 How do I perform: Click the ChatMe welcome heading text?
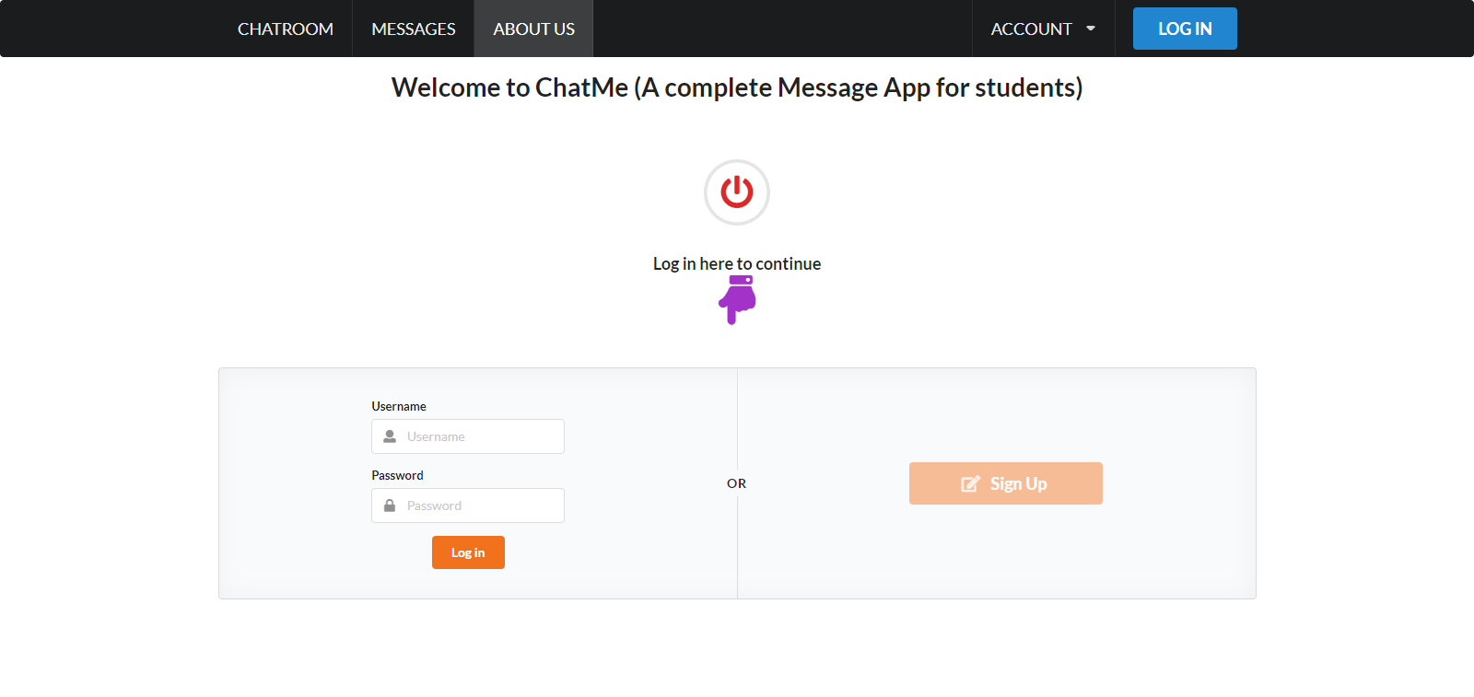point(736,87)
